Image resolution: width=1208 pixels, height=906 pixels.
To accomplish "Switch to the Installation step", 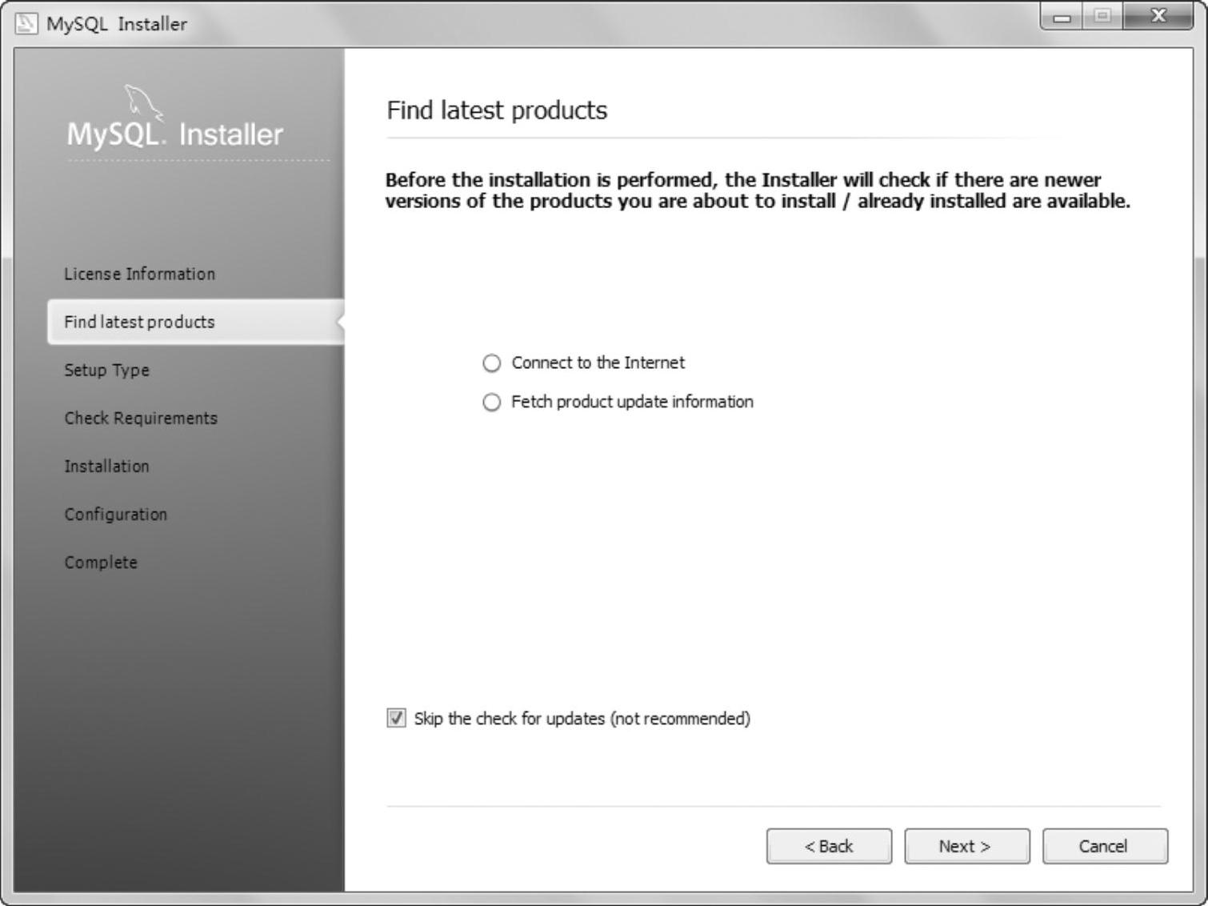I will tap(106, 466).
